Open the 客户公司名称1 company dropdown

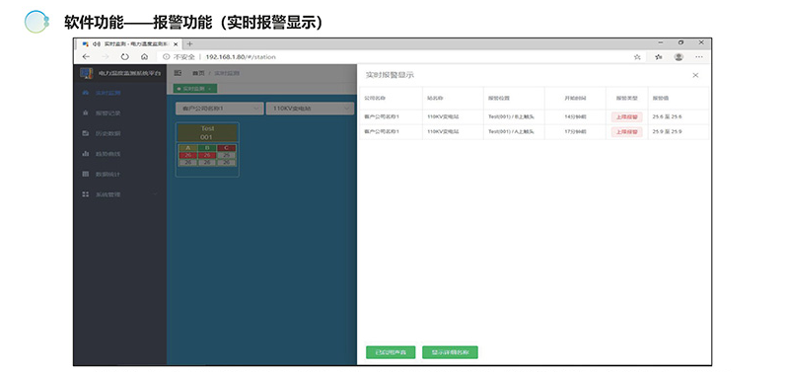[219, 109]
